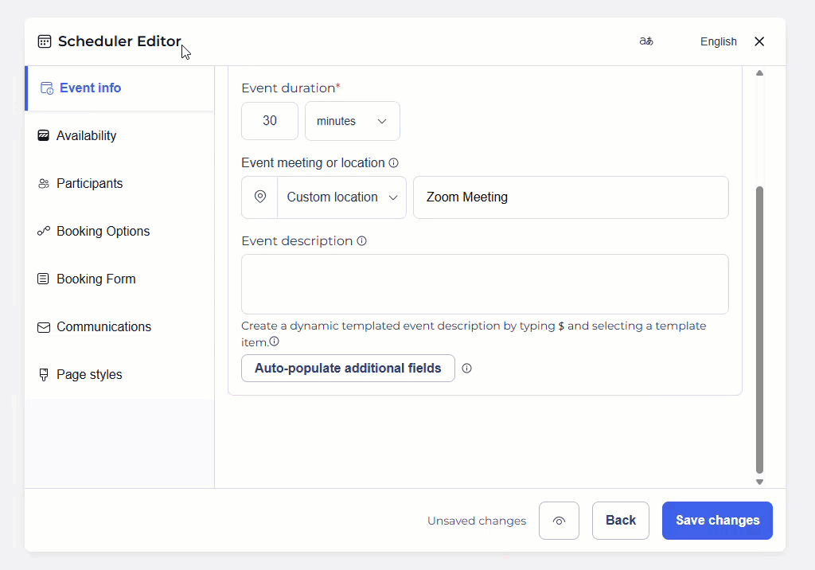Viewport: 815px width, 570px height.
Task: Go to the Booking Options tab
Action: coord(103,232)
